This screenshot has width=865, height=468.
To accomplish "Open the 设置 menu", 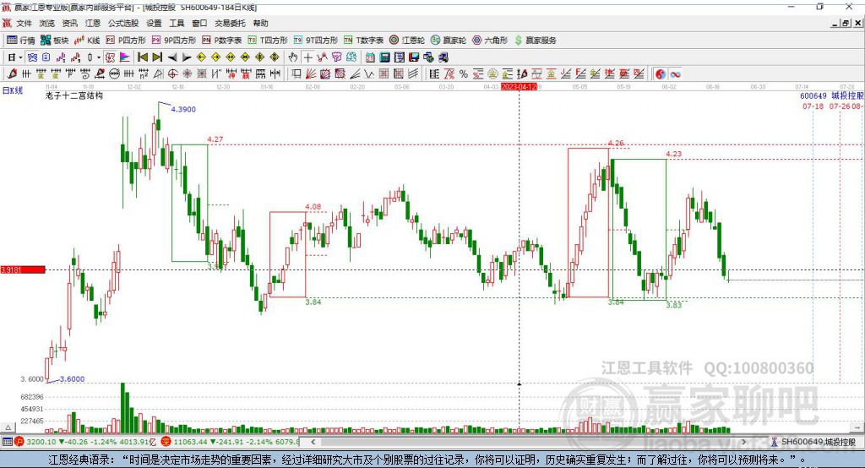I will click(154, 23).
